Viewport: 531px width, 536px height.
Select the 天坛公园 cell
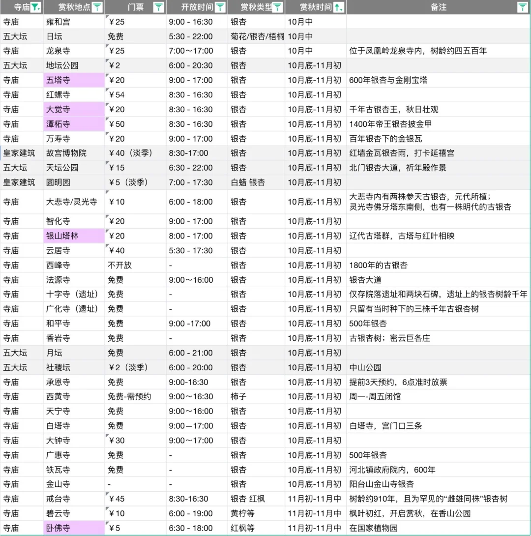(x=74, y=168)
